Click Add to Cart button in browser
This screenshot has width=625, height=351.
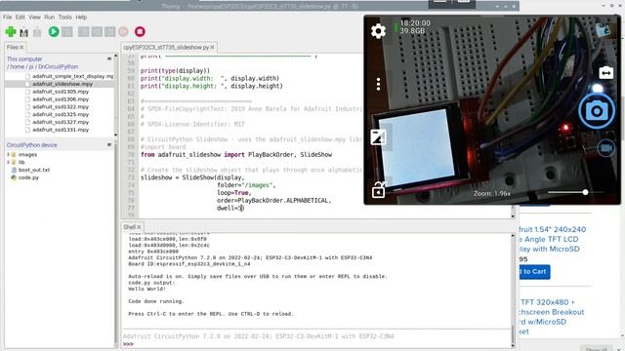pyautogui.click(x=534, y=272)
